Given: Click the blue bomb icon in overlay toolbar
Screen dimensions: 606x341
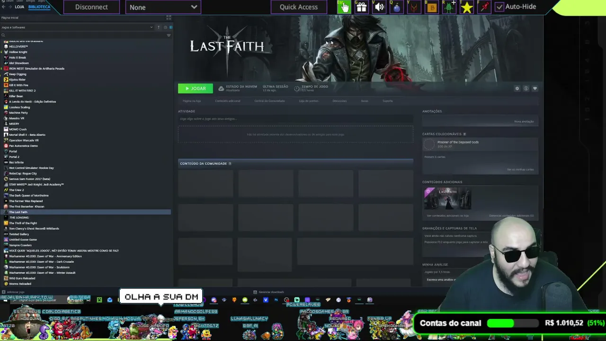Looking at the screenshot, I should [x=397, y=7].
